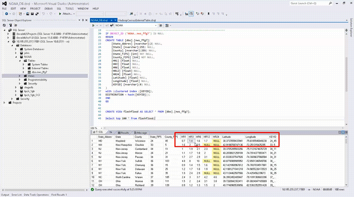Start debugging with green Attach arrow

coord(66,14)
